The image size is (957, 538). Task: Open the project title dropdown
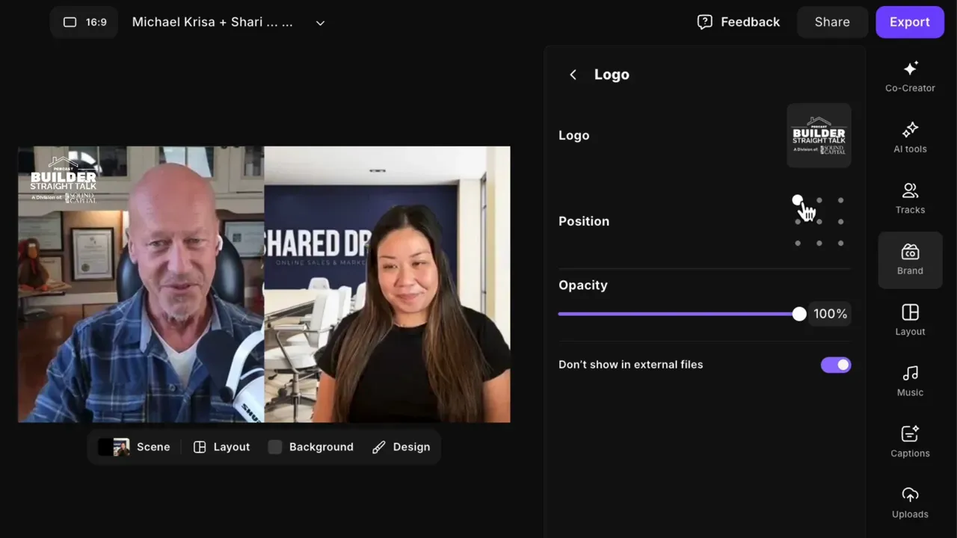(x=320, y=22)
